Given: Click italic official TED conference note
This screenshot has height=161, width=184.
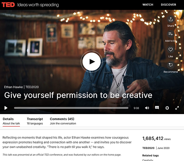Looking at the screenshot, I should [62, 155].
